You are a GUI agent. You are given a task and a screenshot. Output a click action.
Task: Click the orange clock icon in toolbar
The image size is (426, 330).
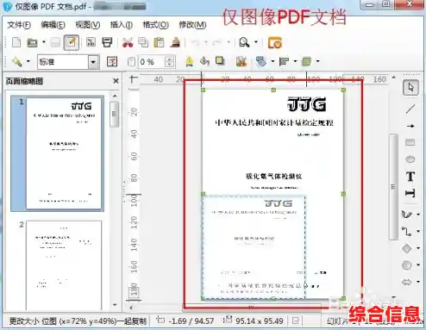[x=274, y=42]
